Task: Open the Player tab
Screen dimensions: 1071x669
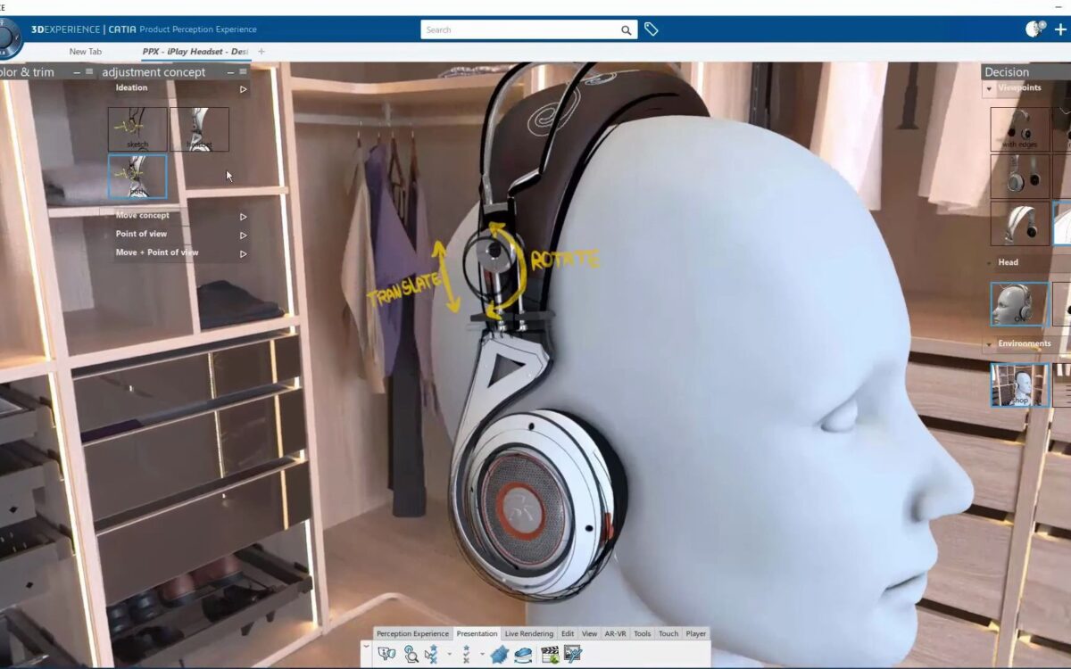Action: coord(696,633)
